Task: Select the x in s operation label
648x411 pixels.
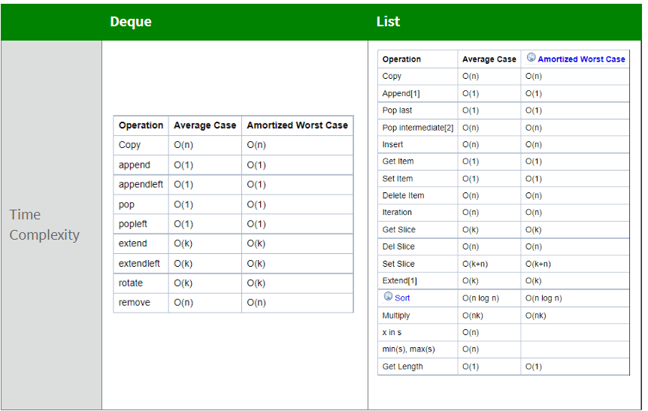Action: (392, 332)
